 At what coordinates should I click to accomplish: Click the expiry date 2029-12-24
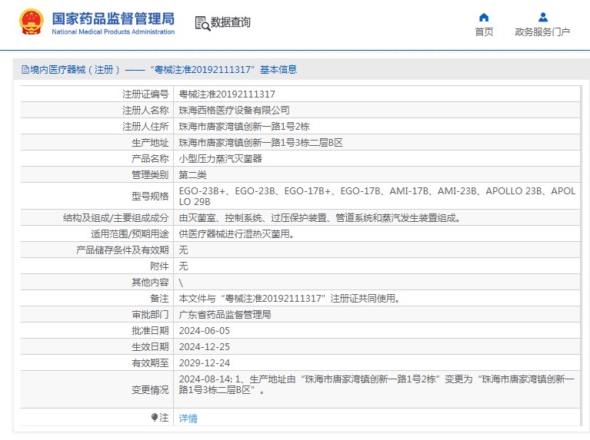[204, 363]
